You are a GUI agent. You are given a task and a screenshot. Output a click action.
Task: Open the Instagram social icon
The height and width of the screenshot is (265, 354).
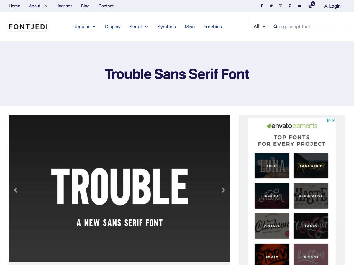click(x=281, y=6)
